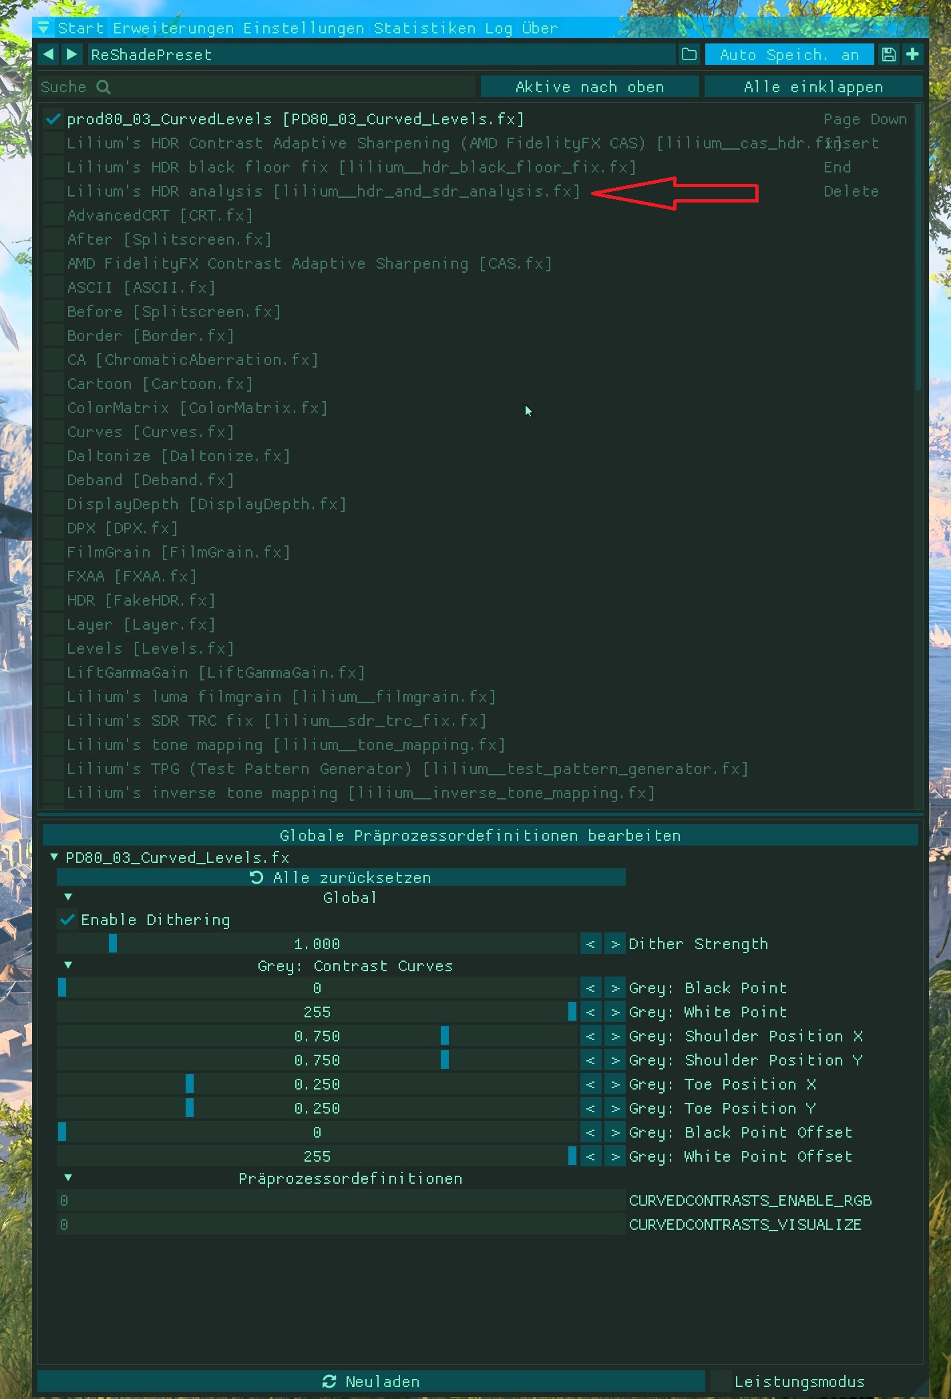Enable the FXAA effect checkbox

click(x=53, y=576)
